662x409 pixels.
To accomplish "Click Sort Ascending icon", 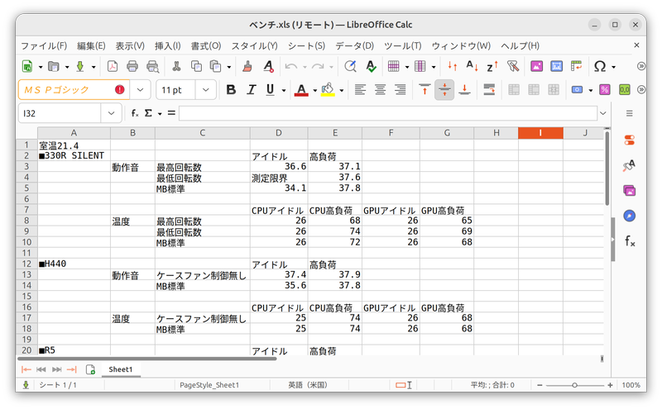I will click(x=472, y=66).
